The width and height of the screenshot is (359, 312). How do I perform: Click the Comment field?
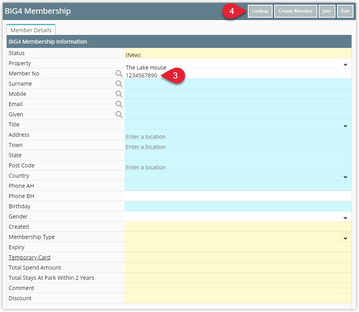pyautogui.click(x=238, y=288)
